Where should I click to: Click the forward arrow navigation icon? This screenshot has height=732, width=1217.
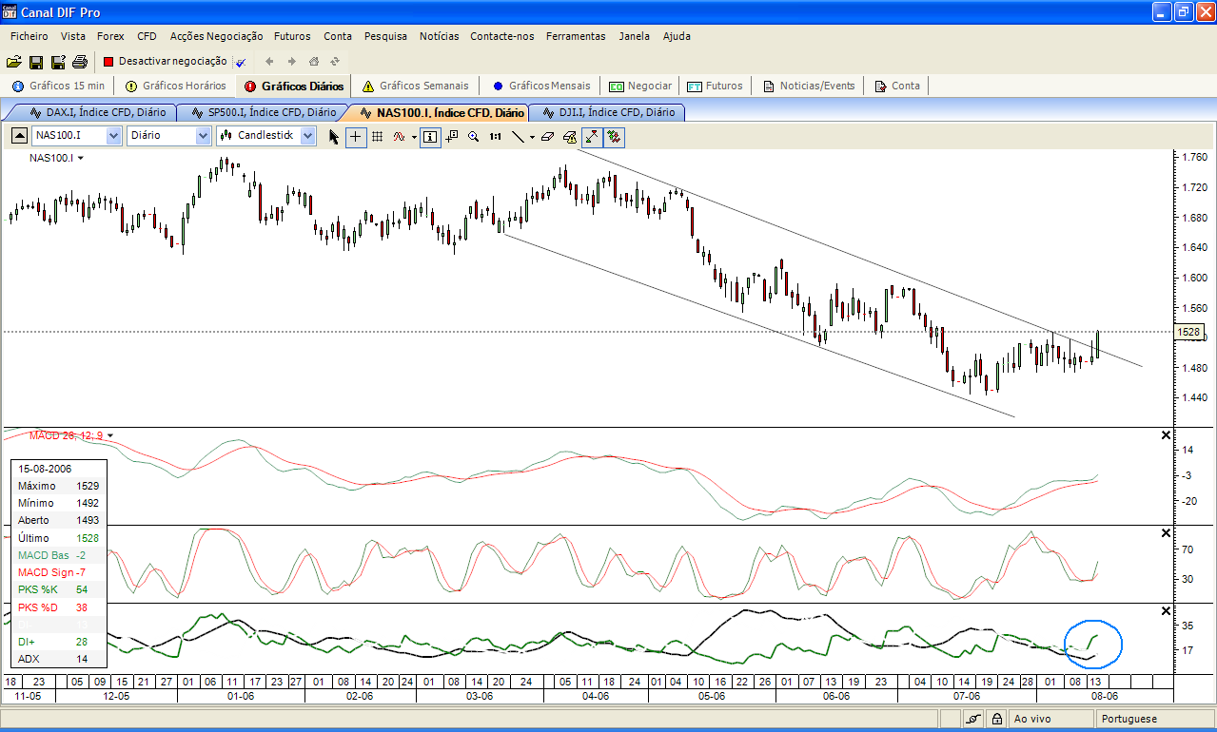tap(291, 62)
